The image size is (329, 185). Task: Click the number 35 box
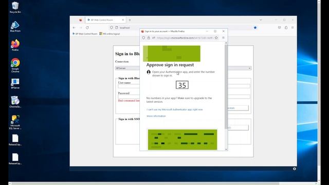coord(182,85)
